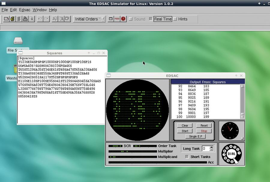This screenshot has width=270, height=182.
Task: Click the output row 95 9025 189
Action: (x=194, y=98)
